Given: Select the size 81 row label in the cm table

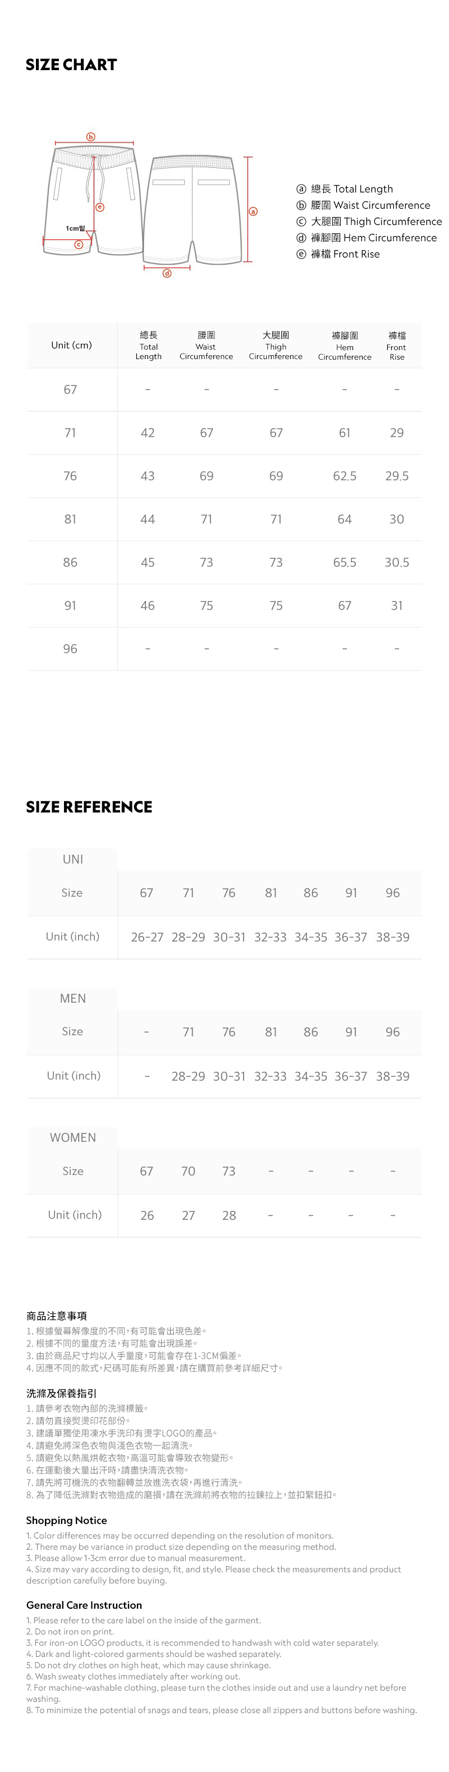Looking at the screenshot, I should (70, 520).
